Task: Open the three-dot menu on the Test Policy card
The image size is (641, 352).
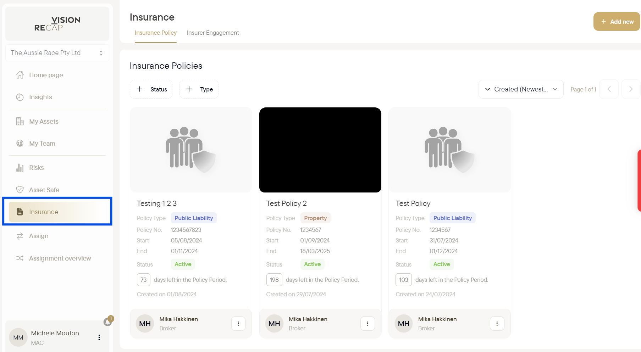Action: click(x=497, y=324)
